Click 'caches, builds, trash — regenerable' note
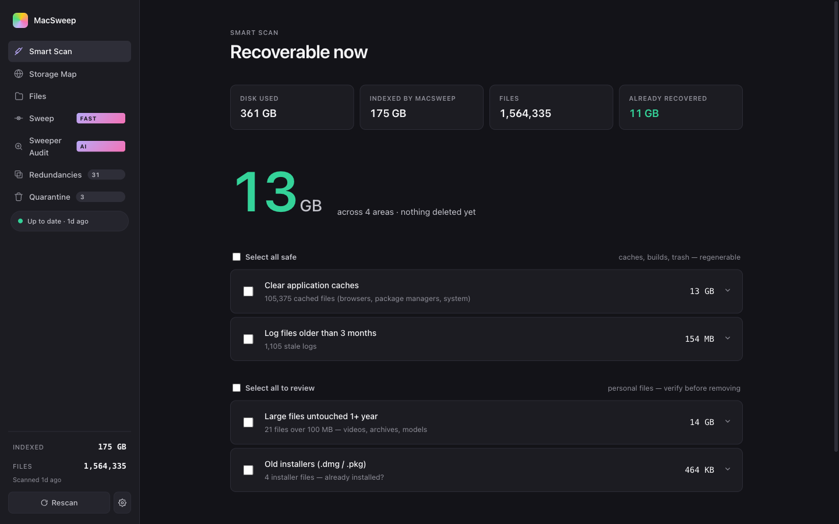The image size is (839, 524). 679,257
